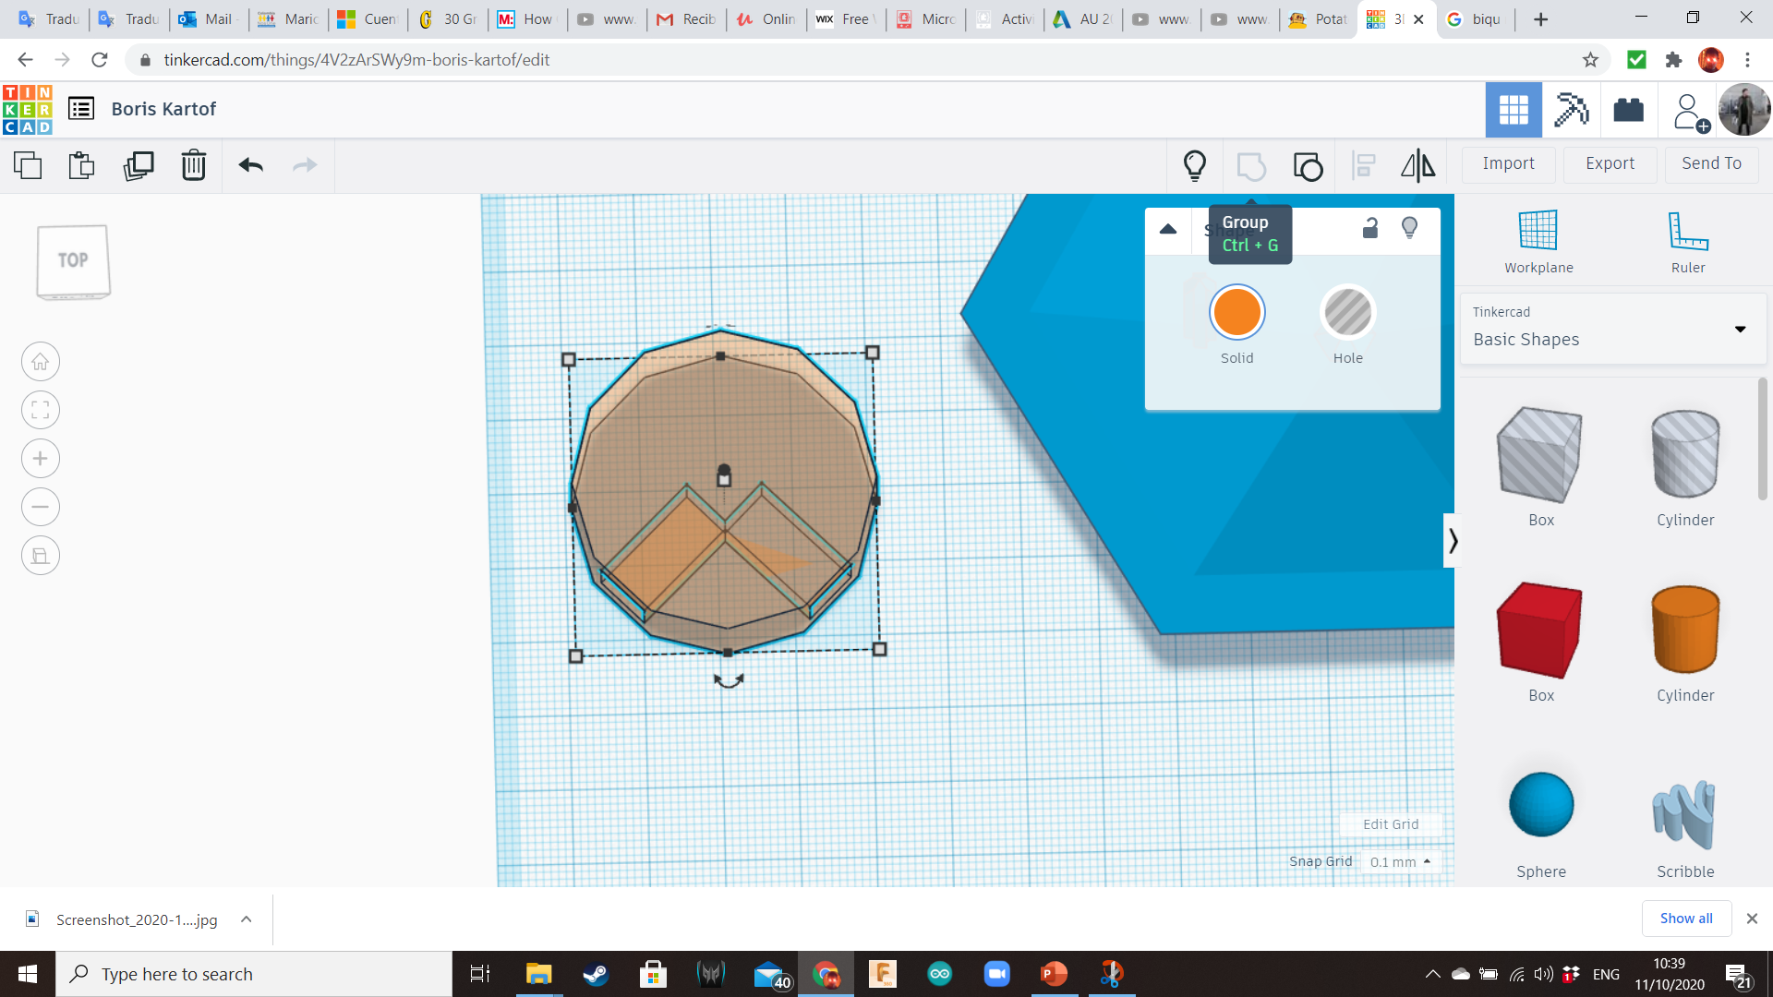
Task: Select the Workplane tool
Action: [1538, 241]
